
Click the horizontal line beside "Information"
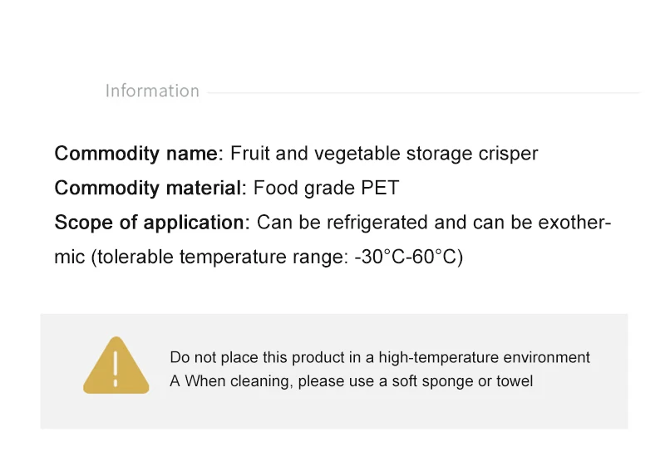[422, 92]
